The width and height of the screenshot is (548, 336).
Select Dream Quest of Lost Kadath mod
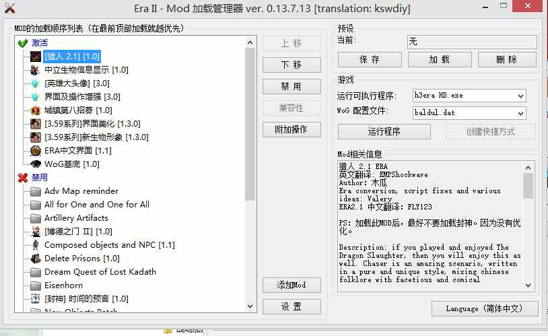[x=100, y=271]
